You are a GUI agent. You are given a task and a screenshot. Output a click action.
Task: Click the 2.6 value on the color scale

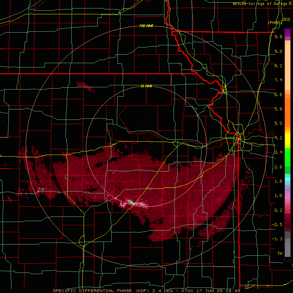click(278, 167)
